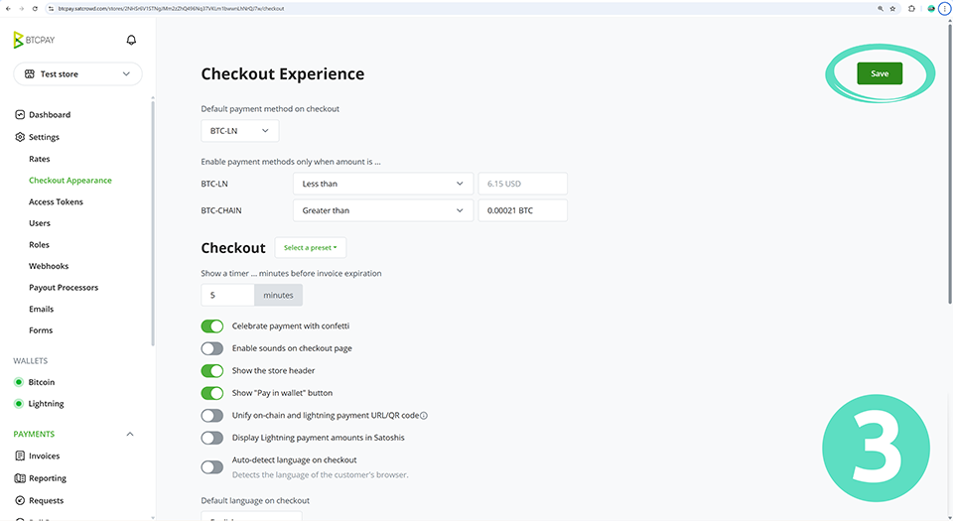The height and width of the screenshot is (521, 953).
Task: Click the Reporting icon in sidebar
Action: (20, 478)
